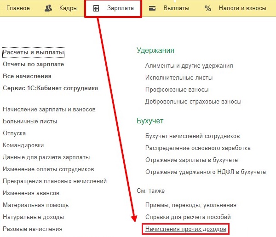Open the Отпуска list
The height and width of the screenshot is (237, 276).
pos(14,133)
